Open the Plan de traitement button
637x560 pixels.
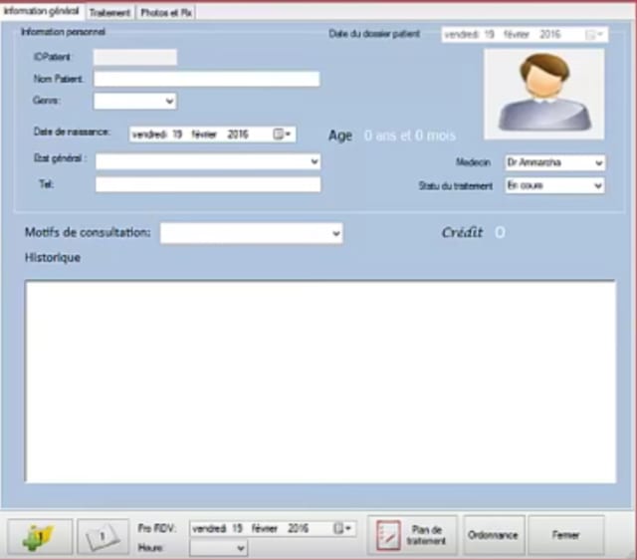tap(411, 535)
